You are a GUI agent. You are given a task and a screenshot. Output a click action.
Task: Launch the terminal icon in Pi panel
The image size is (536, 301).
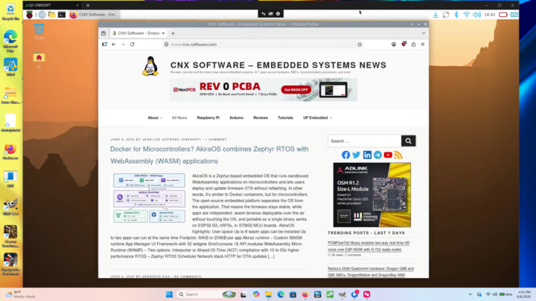point(62,15)
